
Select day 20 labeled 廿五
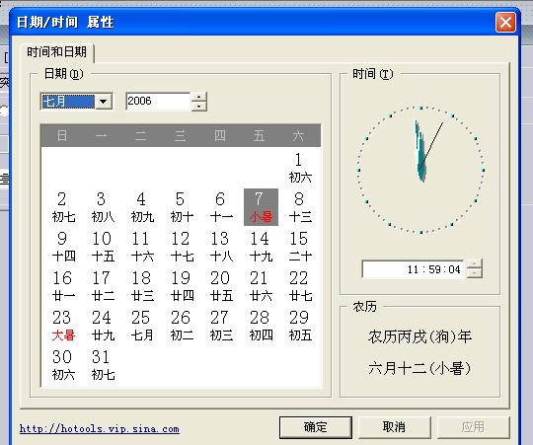[221, 286]
